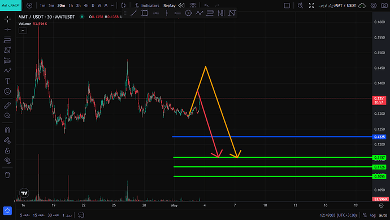The width and height of the screenshot is (390, 220).
Task: Select Fib retracement in floating toolbar
Action: click(210, 13)
